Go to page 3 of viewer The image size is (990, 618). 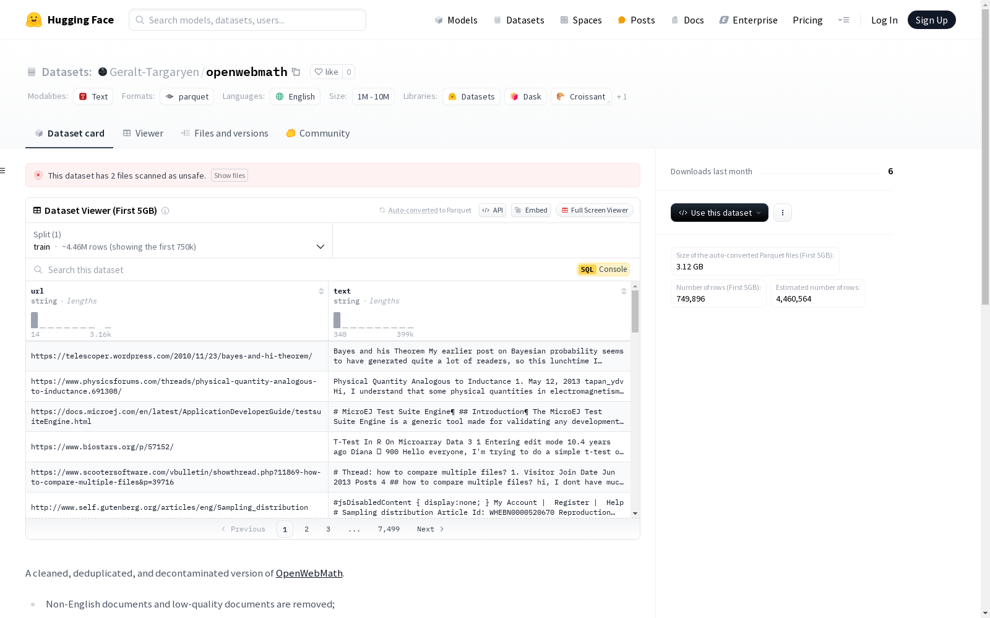coord(328,529)
